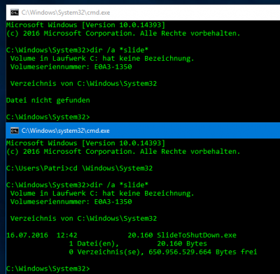Click the date 16.07.2016 in file listing
Image resolution: width=280 pixels, height=274 pixels.
[x=27, y=235]
